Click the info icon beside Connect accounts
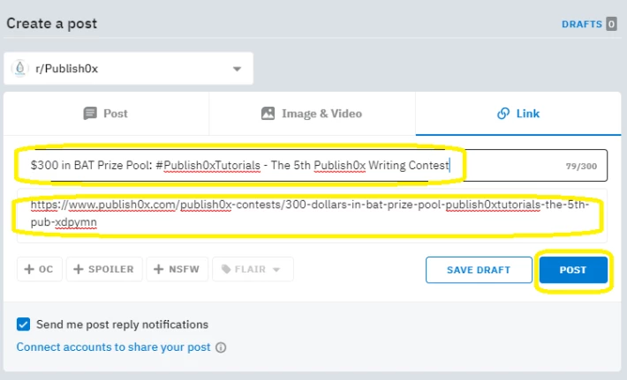This screenshot has width=627, height=380. point(221,347)
